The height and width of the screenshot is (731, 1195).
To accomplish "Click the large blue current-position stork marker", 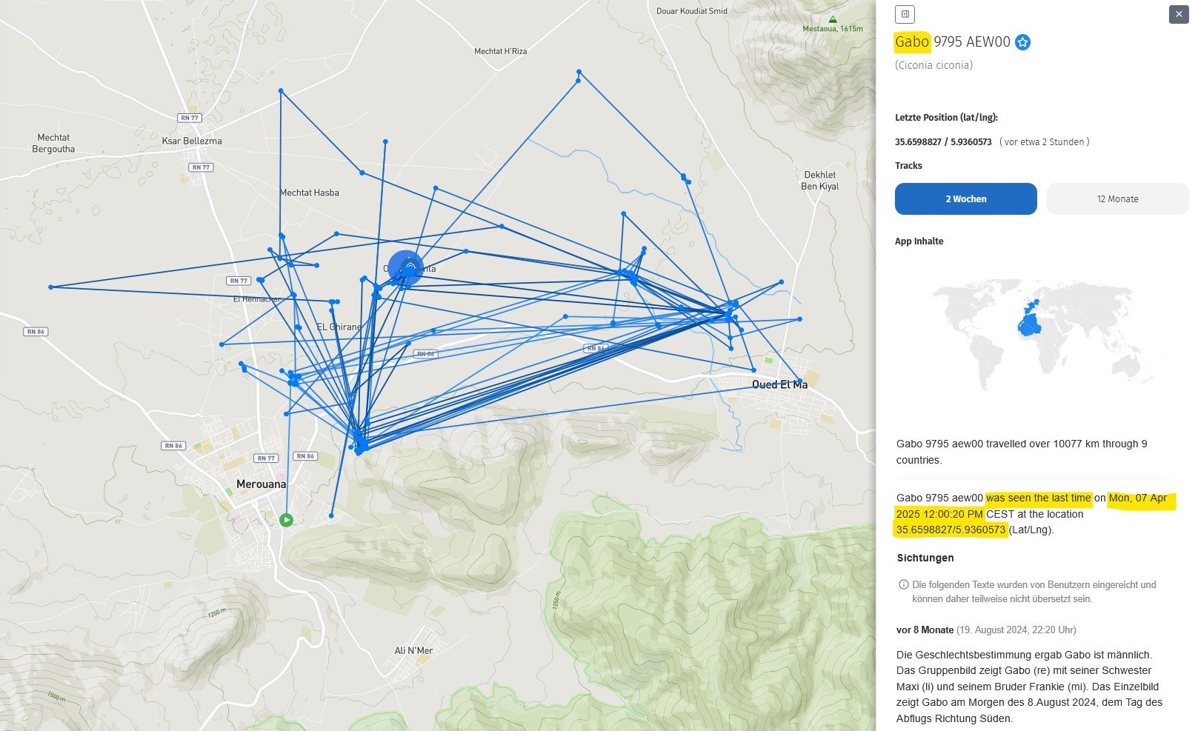I will 405,267.
